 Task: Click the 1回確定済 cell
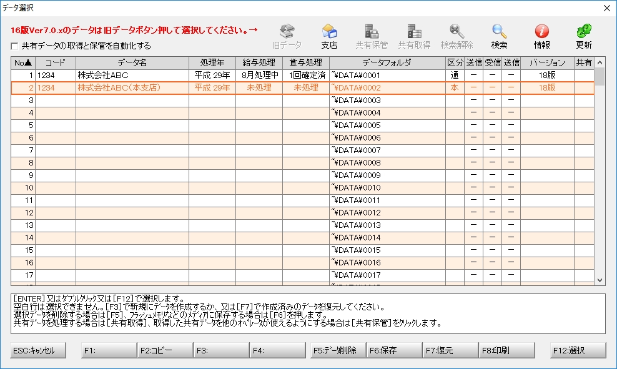(x=306, y=75)
